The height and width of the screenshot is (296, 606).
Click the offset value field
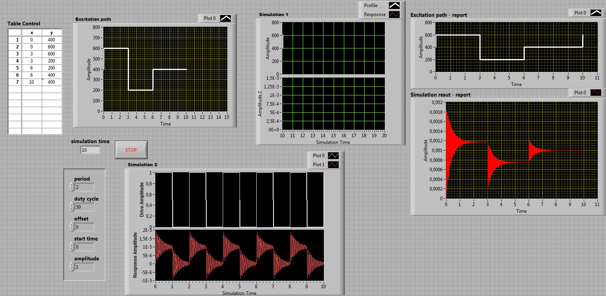[x=85, y=227]
